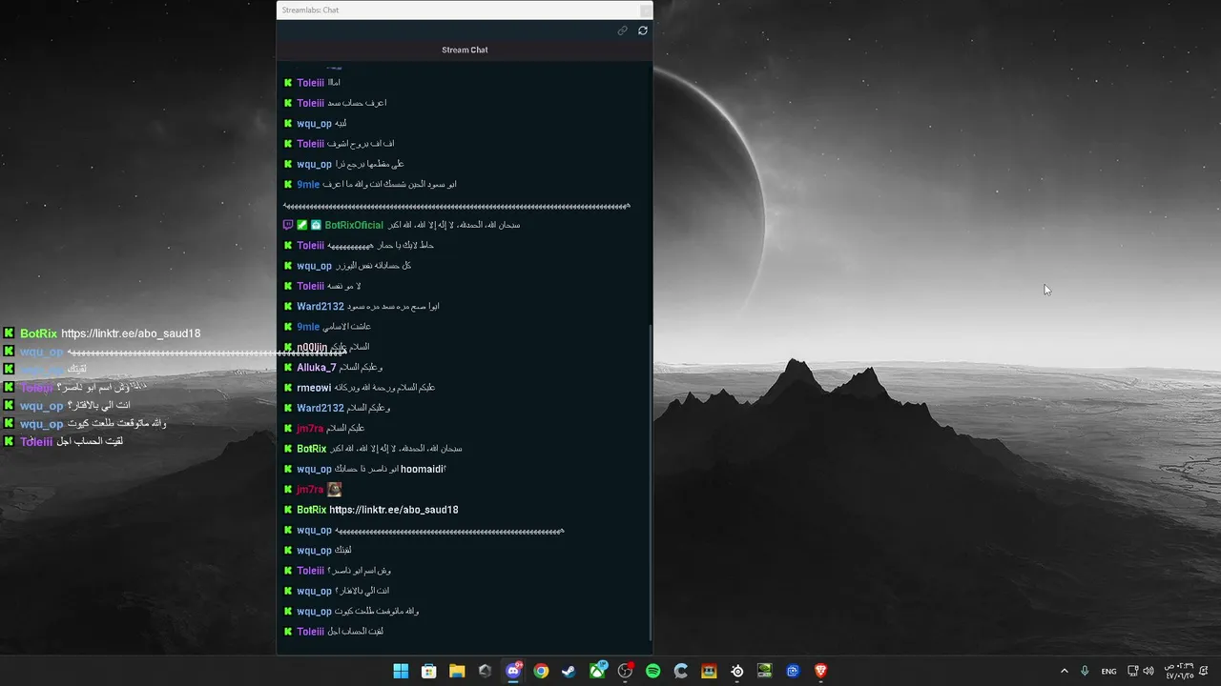Click the chain link icon in chat header

click(623, 30)
